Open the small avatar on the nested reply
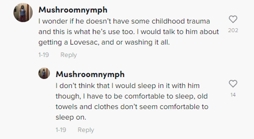Viewport: 254px width, 139px height. pos(44,73)
